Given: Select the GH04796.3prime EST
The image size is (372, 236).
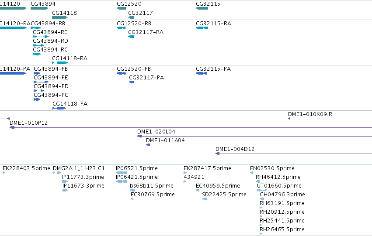Looking at the screenshot, I should pos(262,199).
